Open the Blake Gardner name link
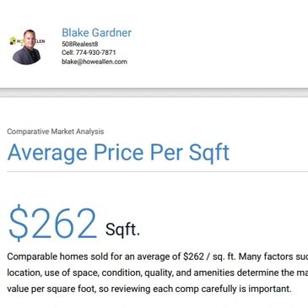The width and height of the screenshot is (308, 308). (x=96, y=33)
